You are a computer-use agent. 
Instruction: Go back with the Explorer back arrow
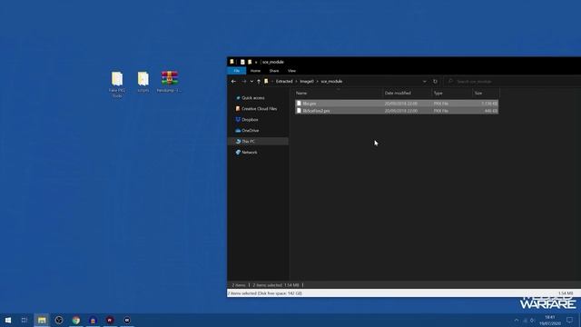(x=233, y=81)
